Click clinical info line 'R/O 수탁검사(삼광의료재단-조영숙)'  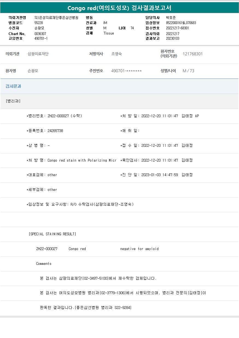point(102,204)
